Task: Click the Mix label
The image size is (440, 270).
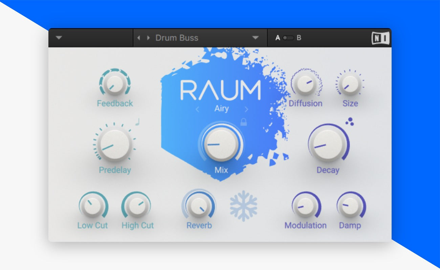Action: (x=221, y=170)
